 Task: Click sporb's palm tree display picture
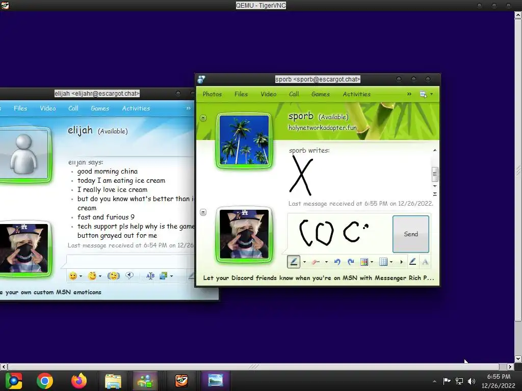(244, 139)
